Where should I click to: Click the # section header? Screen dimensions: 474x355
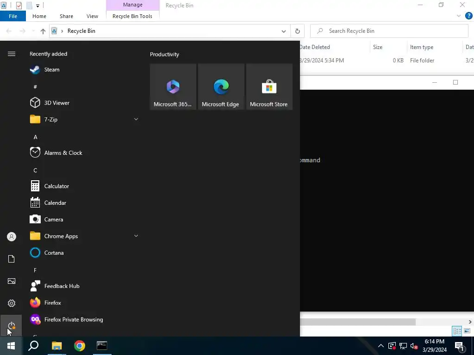coord(35,87)
